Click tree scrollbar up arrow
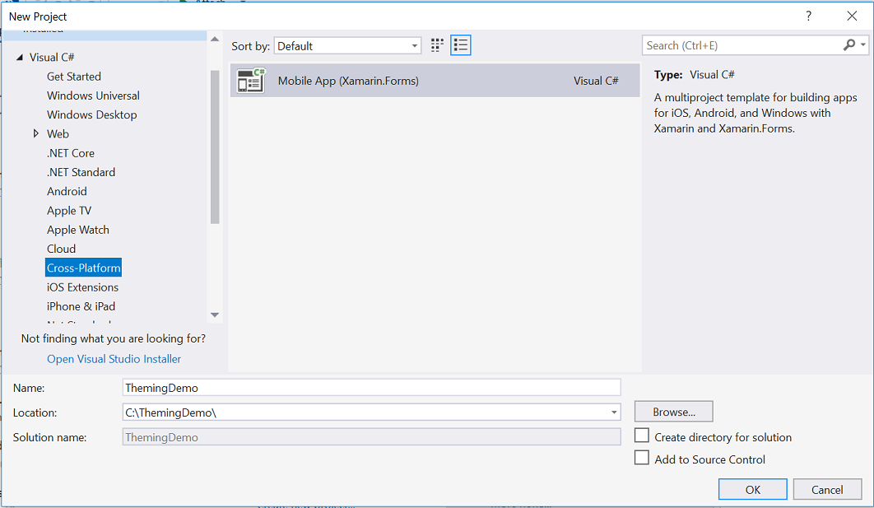The image size is (874, 508). point(215,39)
